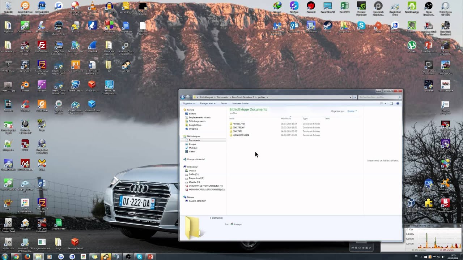Open µTorrent desktop shortcut
Screen dimensions: 463x260
412,47
